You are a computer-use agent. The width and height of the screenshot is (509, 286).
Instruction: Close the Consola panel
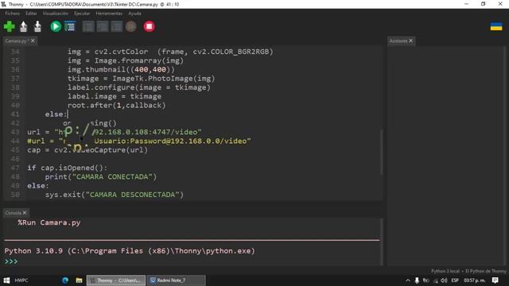25,213
